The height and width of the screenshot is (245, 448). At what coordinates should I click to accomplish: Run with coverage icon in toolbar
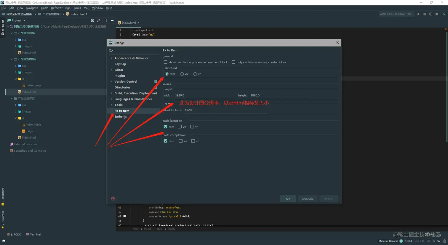point(431,14)
